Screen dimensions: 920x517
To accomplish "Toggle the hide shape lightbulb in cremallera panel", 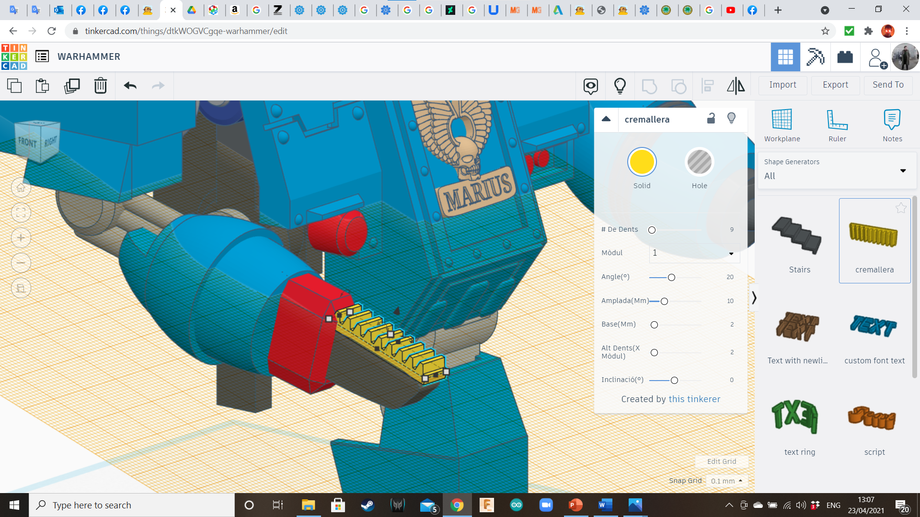I will 731,119.
